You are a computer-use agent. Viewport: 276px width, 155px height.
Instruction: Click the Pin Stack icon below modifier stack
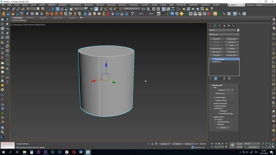click(210, 78)
